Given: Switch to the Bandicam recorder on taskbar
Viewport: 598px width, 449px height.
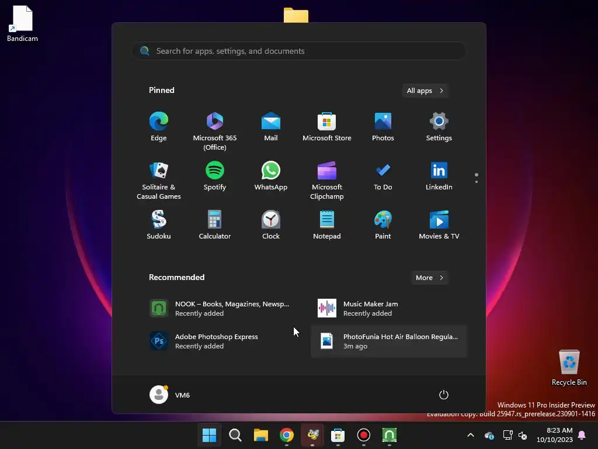Looking at the screenshot, I should click(363, 435).
